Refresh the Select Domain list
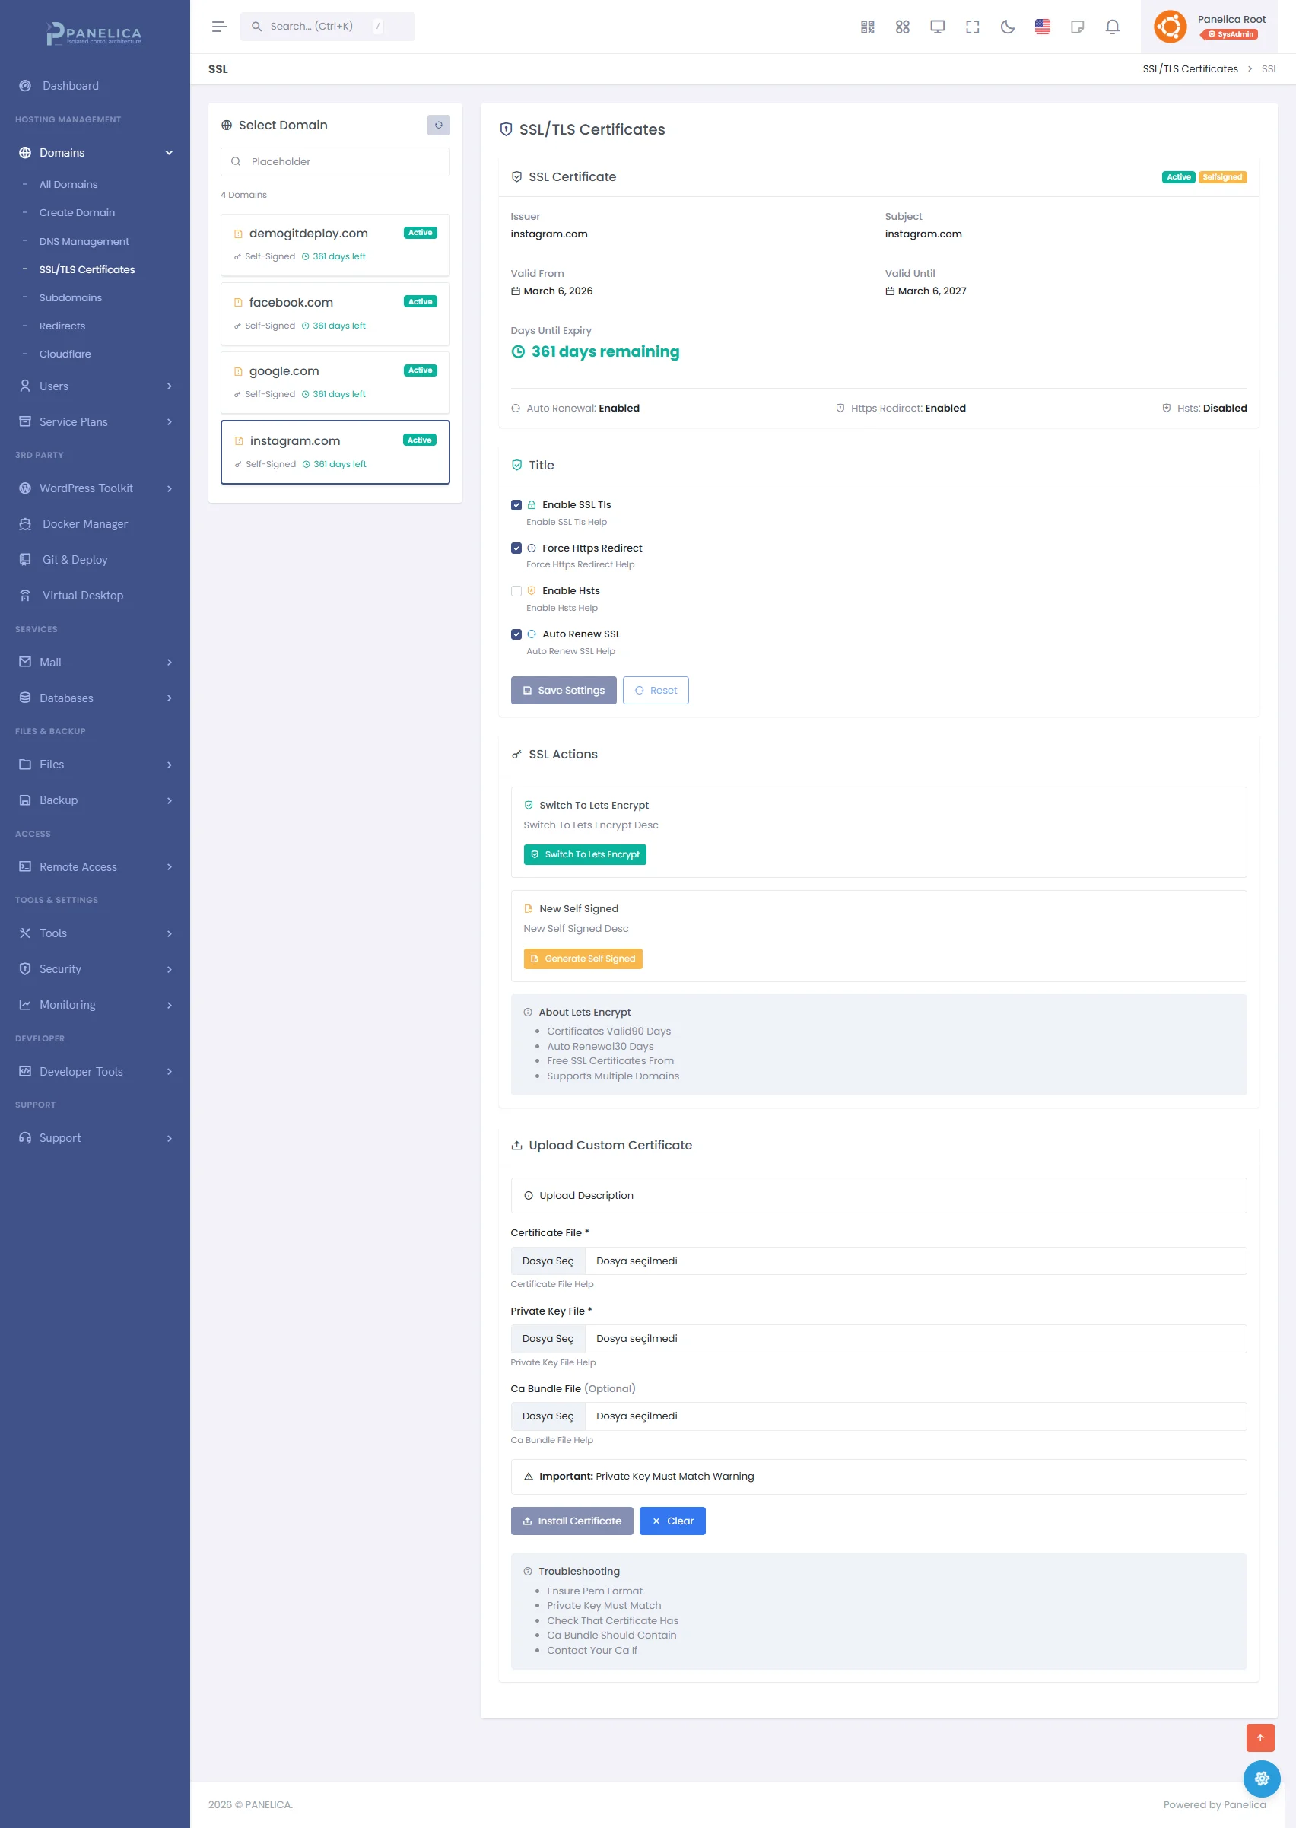 438,126
